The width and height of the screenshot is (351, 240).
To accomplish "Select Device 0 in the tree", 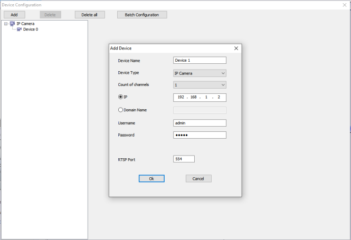I will click(x=31, y=30).
